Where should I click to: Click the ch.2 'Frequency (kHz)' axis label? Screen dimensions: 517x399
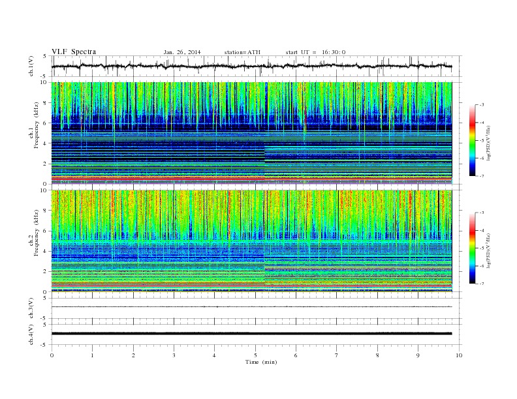37,232
